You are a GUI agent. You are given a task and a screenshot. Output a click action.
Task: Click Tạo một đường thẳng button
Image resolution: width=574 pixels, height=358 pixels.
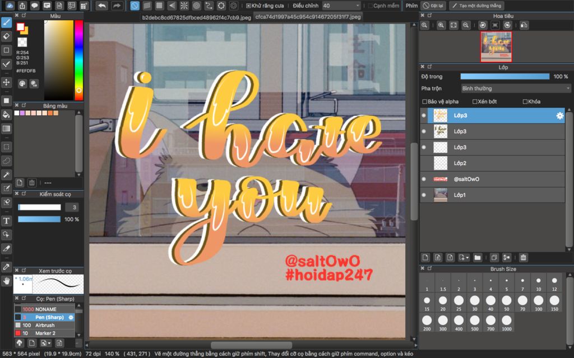[476, 6]
